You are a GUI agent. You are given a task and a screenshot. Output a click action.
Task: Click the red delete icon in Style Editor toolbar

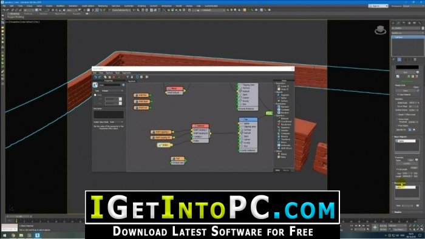pyautogui.click(x=114, y=77)
